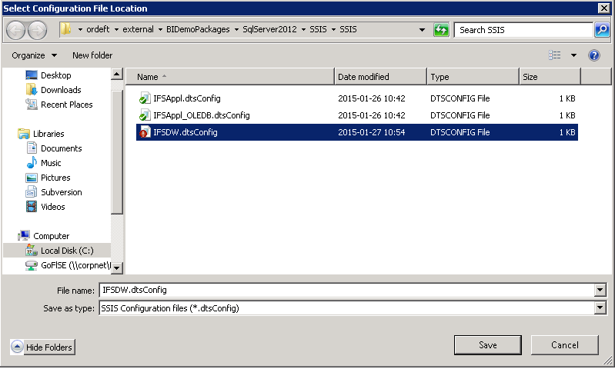Collapse the pane with Hide Folders
The image size is (615, 369).
coord(42,347)
